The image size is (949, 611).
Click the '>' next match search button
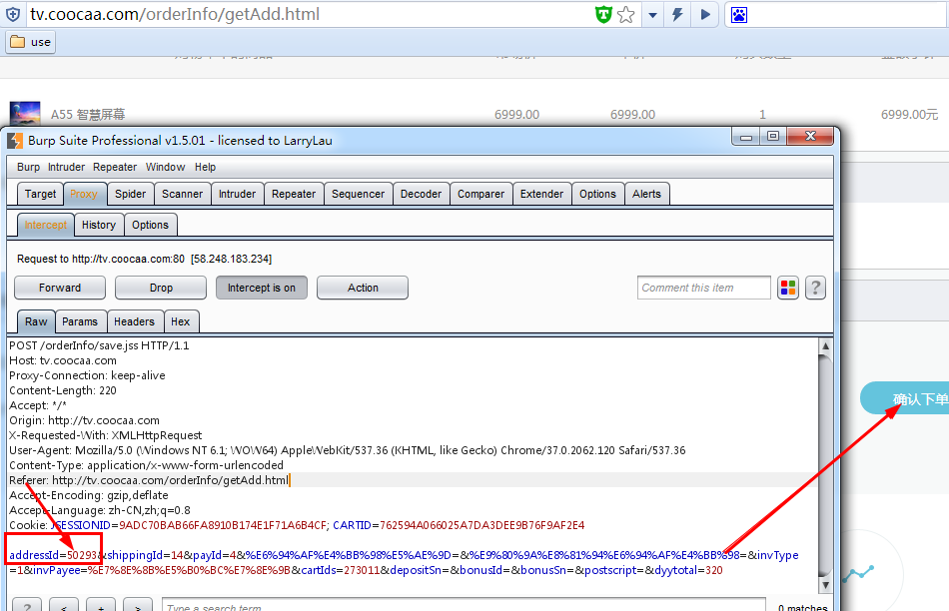[x=138, y=607]
